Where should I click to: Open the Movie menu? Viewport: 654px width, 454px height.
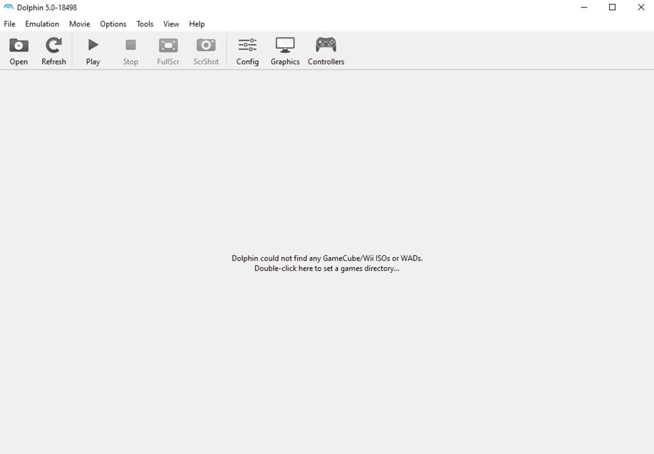coord(80,24)
